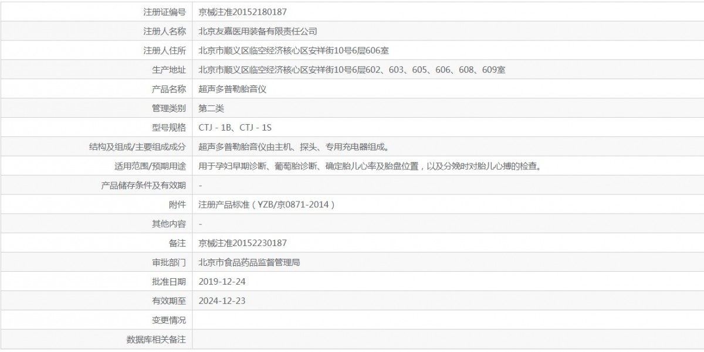Click the label 注册人名称
This screenshot has height=352, width=704.
(x=165, y=31)
